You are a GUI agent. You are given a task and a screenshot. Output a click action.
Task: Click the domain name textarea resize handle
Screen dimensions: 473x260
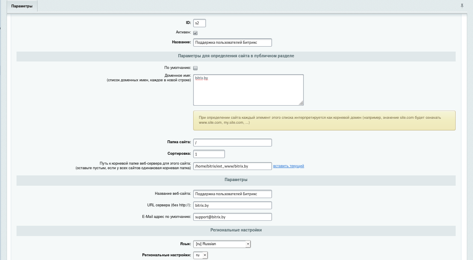(x=301, y=103)
